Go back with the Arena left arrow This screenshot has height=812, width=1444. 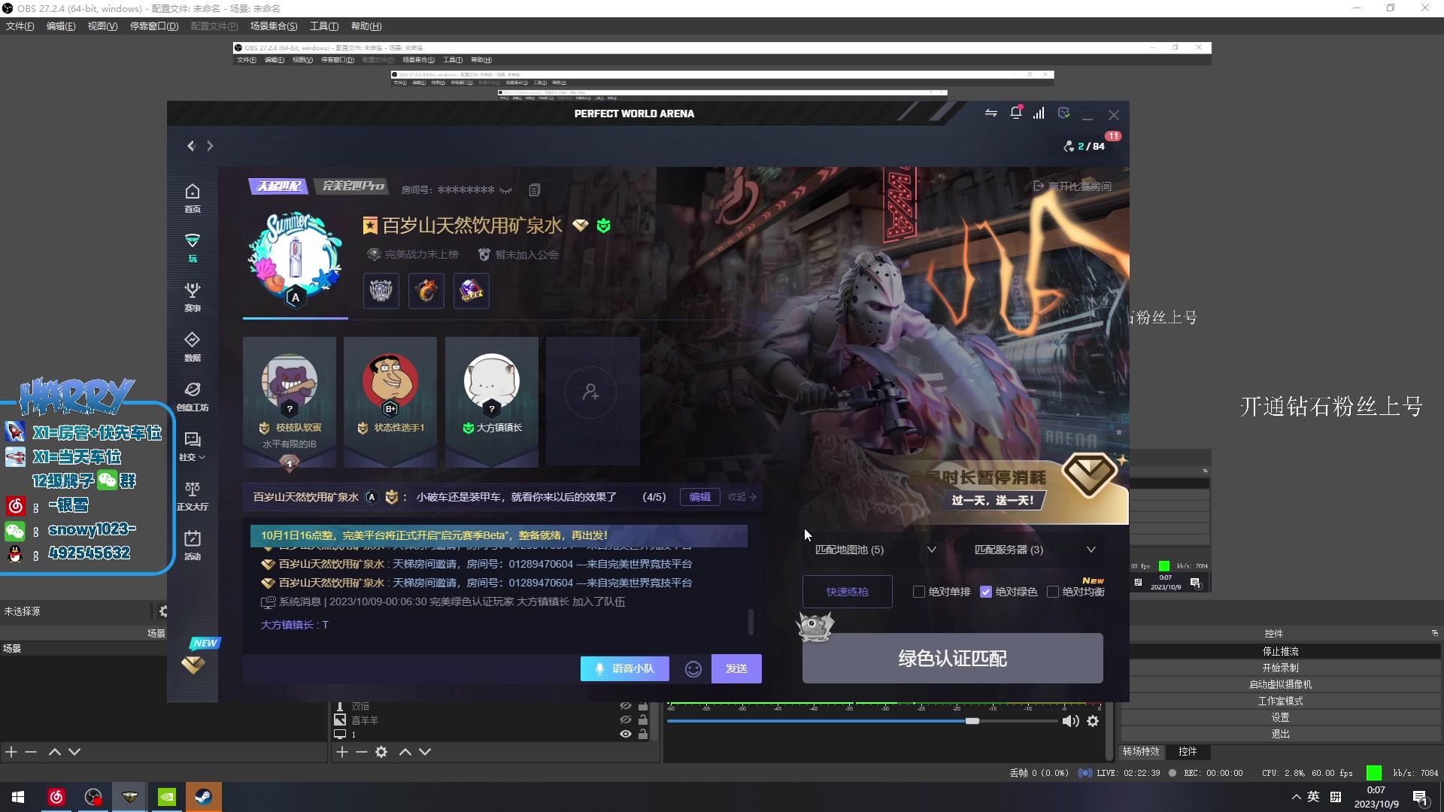[191, 146]
